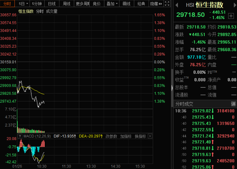Add HSI to watchlist with plus icon
Screen dimensions: 237x169
(x=231, y=16)
